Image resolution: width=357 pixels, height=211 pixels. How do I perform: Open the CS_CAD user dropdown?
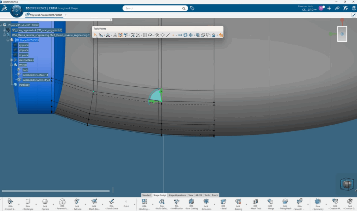pyautogui.click(x=309, y=10)
